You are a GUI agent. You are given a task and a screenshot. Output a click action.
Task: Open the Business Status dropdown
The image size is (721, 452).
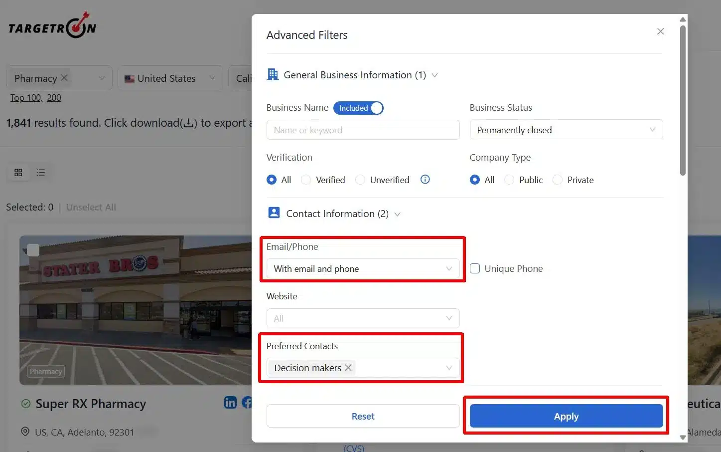tap(566, 130)
